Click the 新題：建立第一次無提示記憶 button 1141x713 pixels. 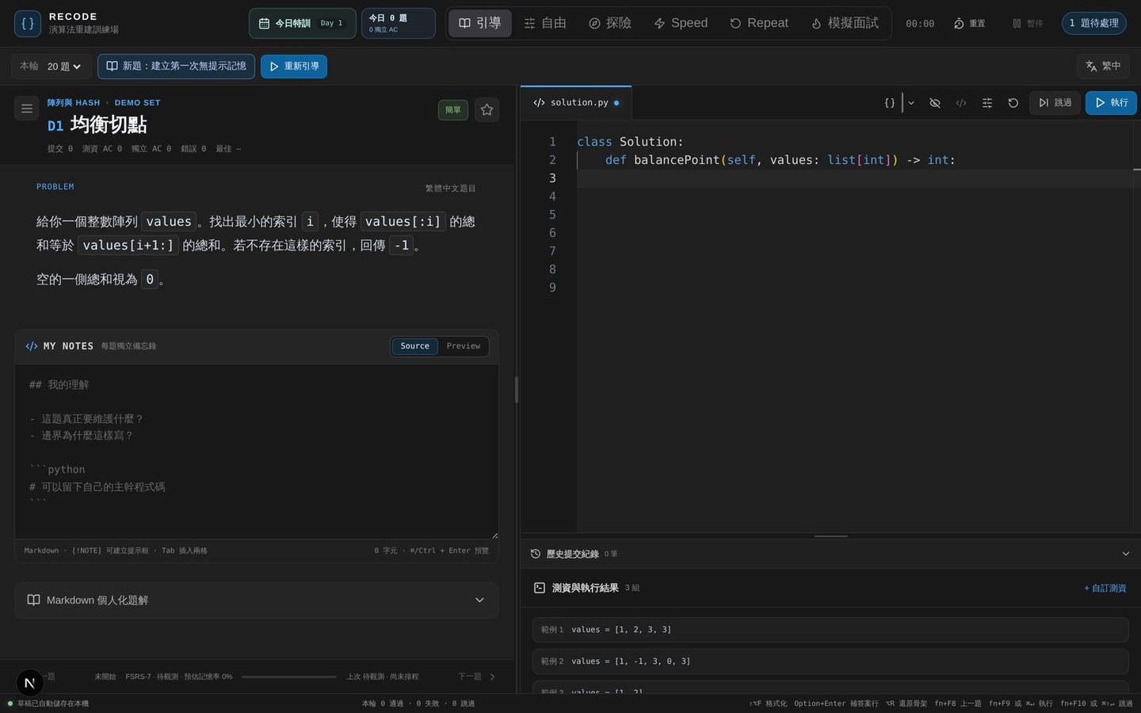[176, 67]
